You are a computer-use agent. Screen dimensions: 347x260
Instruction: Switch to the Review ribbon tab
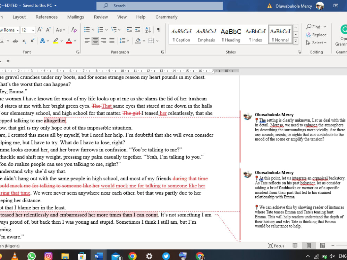[101, 17]
